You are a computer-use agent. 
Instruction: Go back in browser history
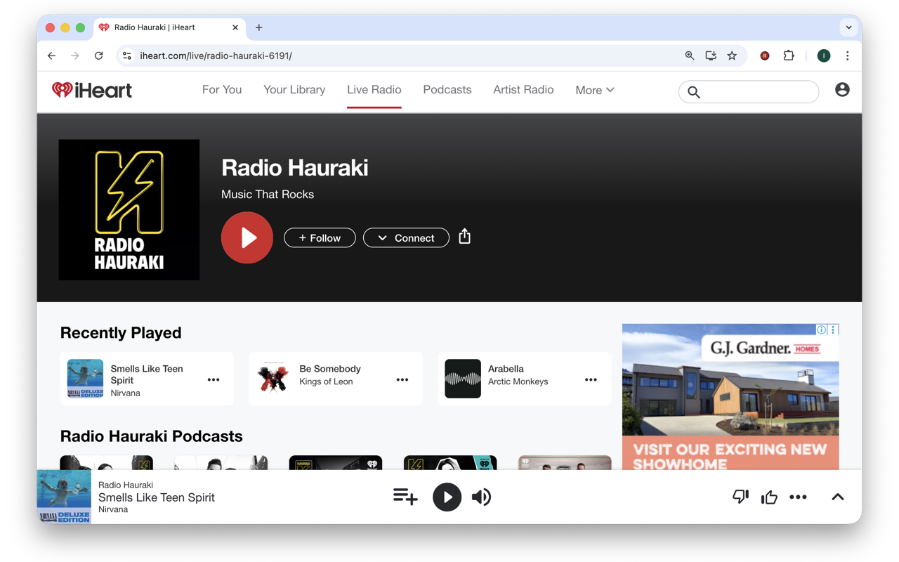[52, 55]
